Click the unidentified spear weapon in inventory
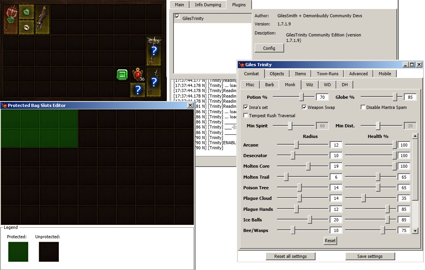 (x=154, y=82)
